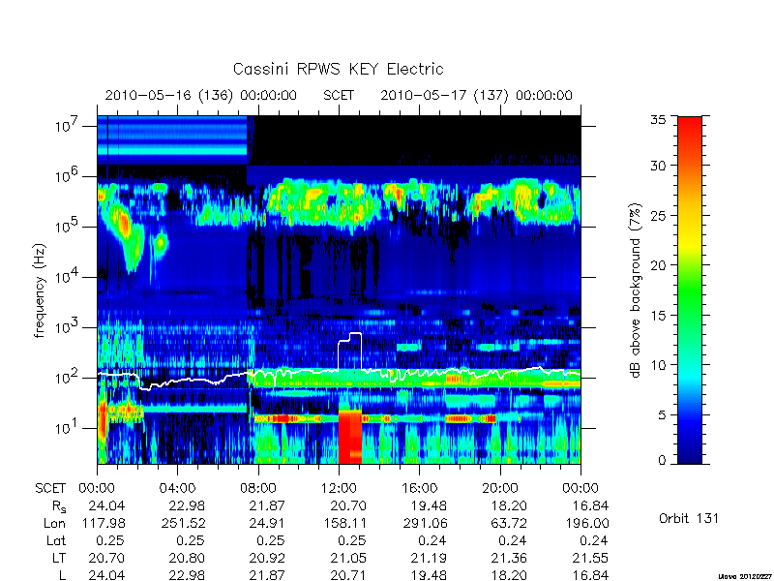Click the 'Lat' row header
This screenshot has height=581, width=774.
56,540
